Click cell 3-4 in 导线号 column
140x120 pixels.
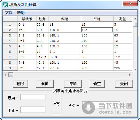(27, 41)
